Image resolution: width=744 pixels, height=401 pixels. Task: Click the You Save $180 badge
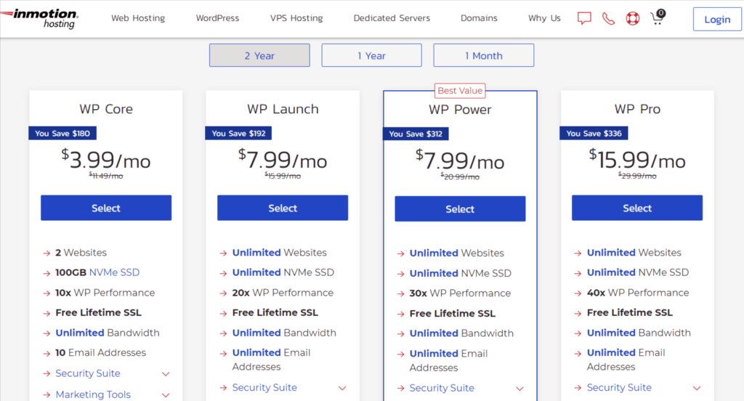(62, 134)
